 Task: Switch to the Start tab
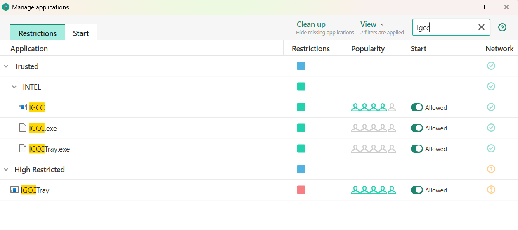81,33
